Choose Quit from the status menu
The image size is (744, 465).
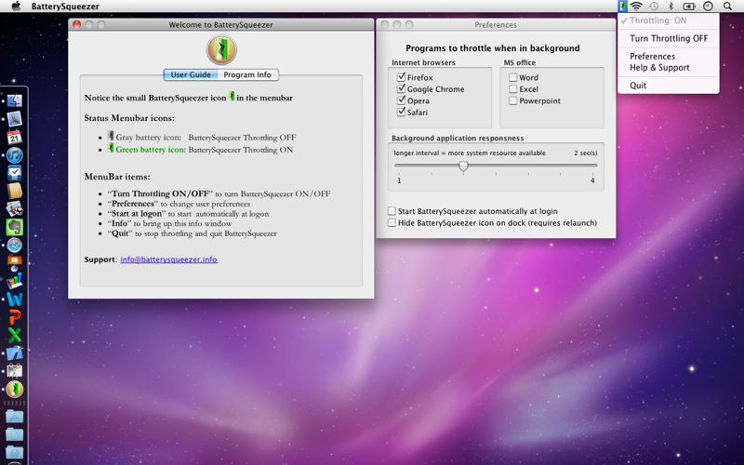point(668,86)
